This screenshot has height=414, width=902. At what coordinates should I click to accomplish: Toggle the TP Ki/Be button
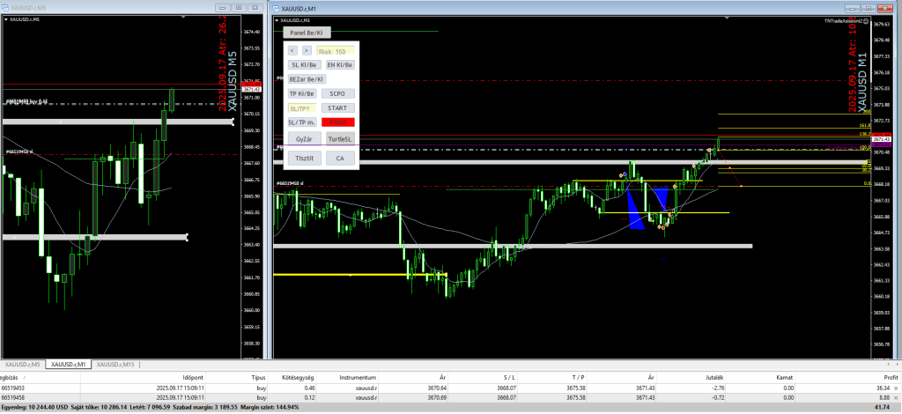302,93
